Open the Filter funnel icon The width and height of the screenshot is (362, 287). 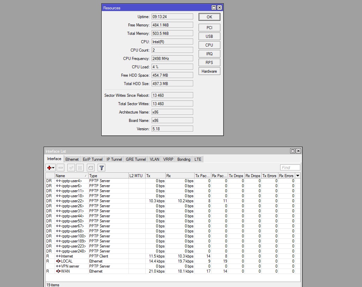click(x=101, y=168)
